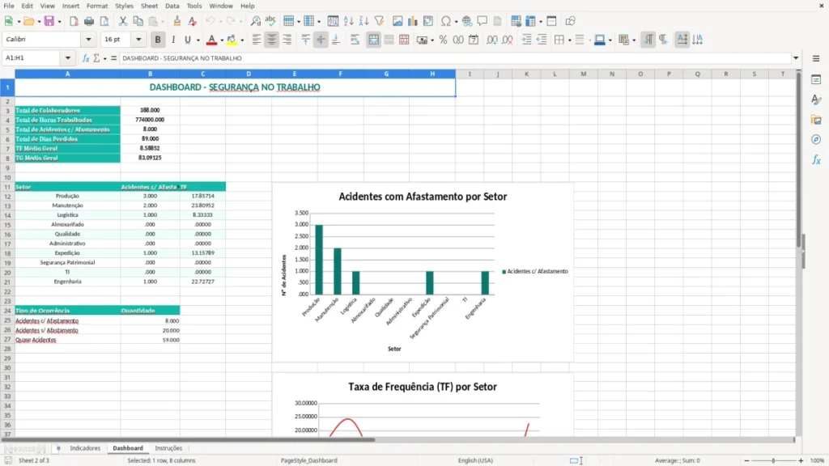Open the Format menu

(97, 6)
